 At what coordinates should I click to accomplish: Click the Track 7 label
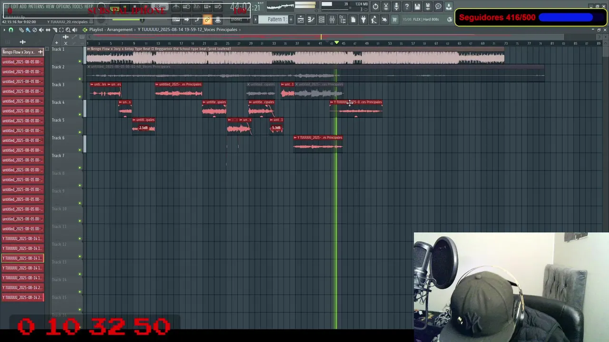[x=58, y=156]
